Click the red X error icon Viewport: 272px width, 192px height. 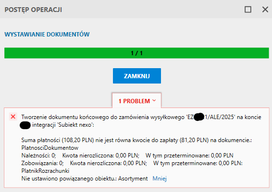click(13, 117)
